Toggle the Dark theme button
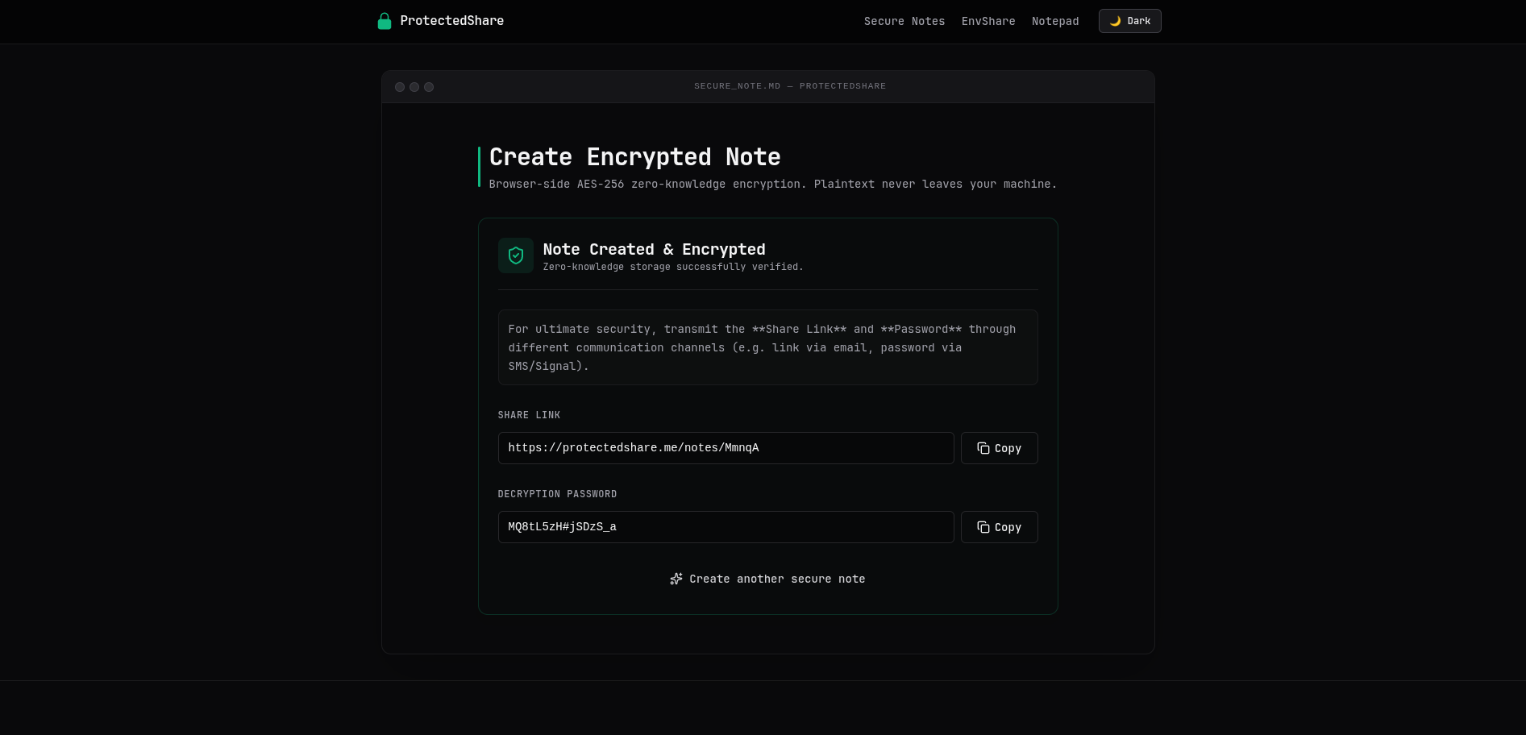Screen dimensions: 1526x735 (x=1129, y=21)
